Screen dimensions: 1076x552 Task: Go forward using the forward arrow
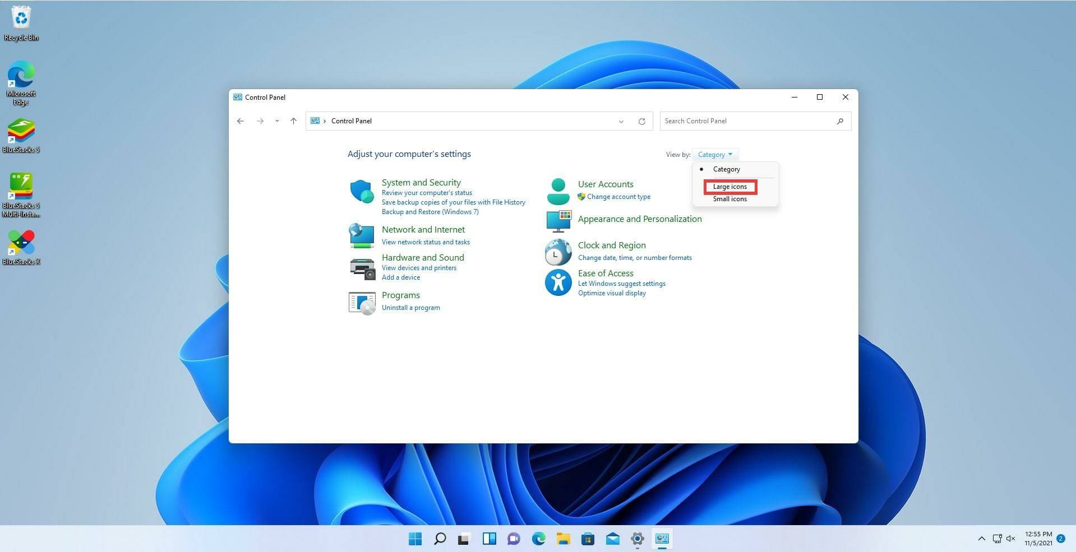[260, 121]
